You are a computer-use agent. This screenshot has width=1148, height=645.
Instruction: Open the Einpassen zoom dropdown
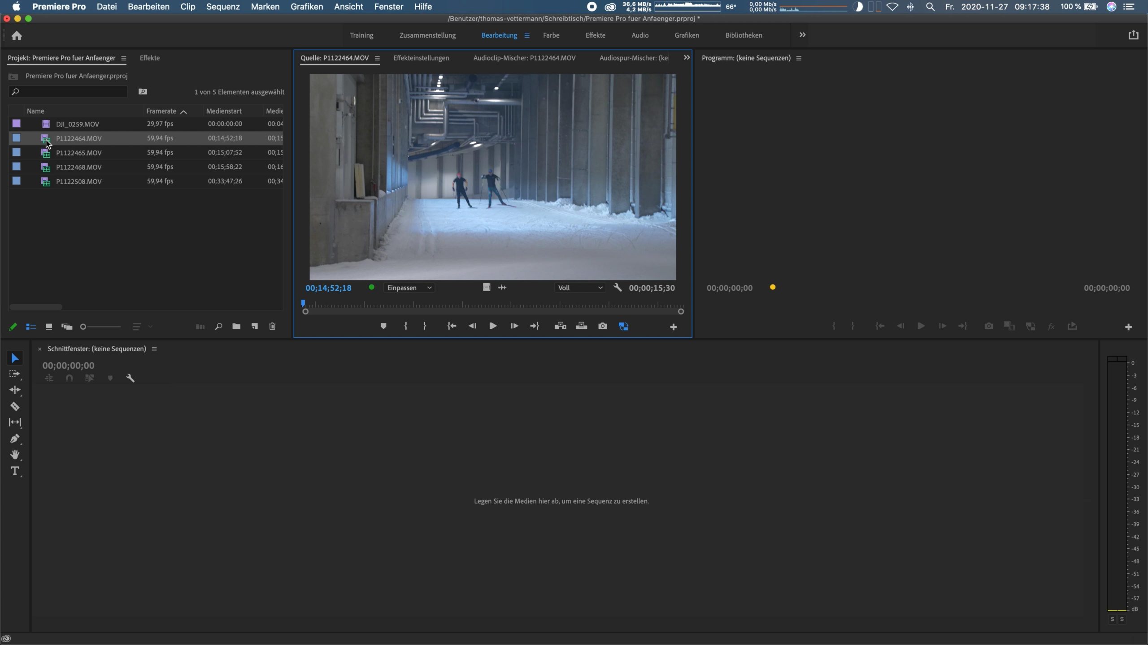pos(409,288)
